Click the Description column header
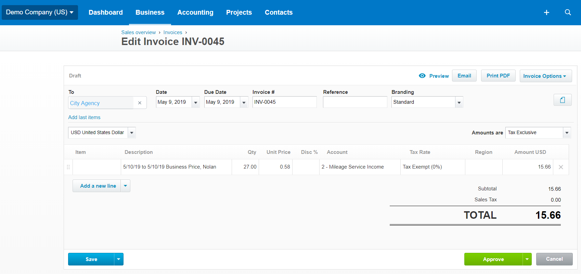Viewport: 581px width, 274px height. click(139, 152)
